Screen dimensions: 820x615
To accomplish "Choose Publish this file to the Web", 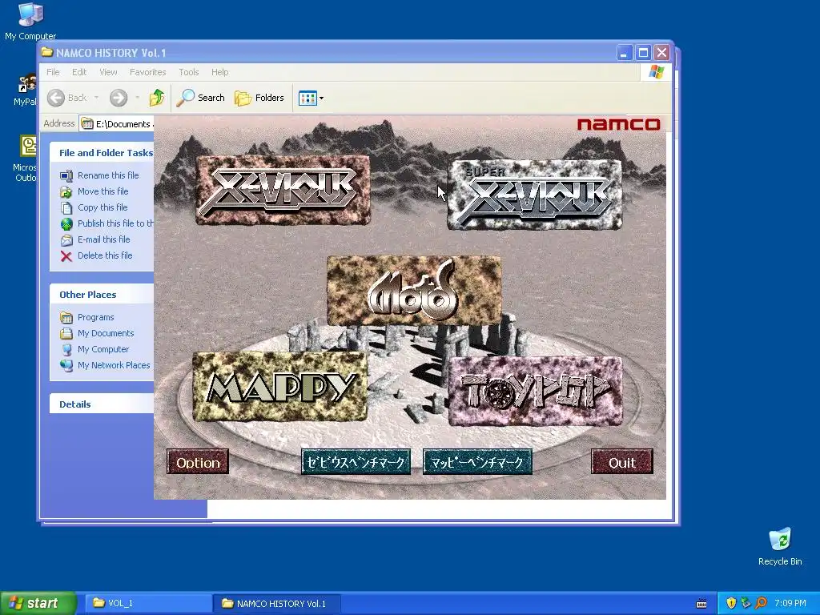I will pyautogui.click(x=115, y=223).
